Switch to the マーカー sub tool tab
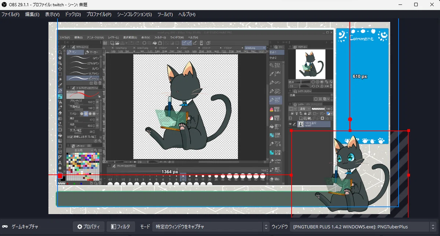440x236 pixels. [x=93, y=52]
